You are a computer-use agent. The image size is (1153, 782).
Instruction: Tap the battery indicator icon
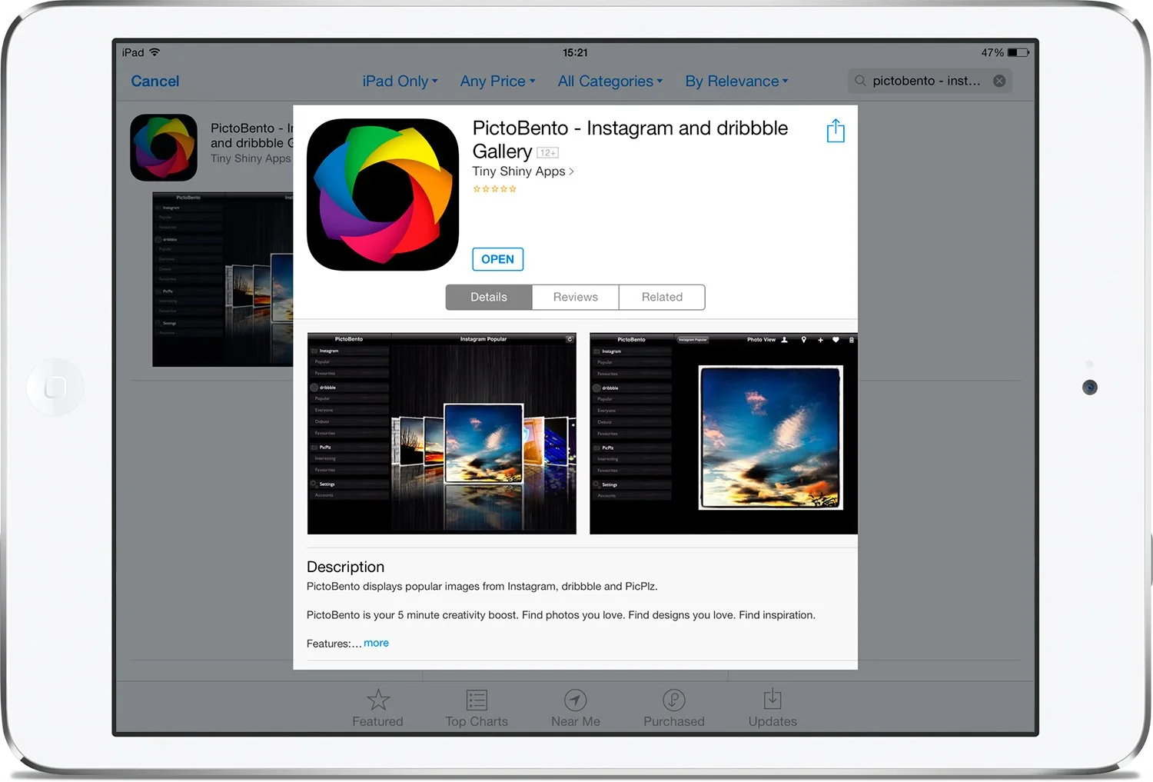1018,52
